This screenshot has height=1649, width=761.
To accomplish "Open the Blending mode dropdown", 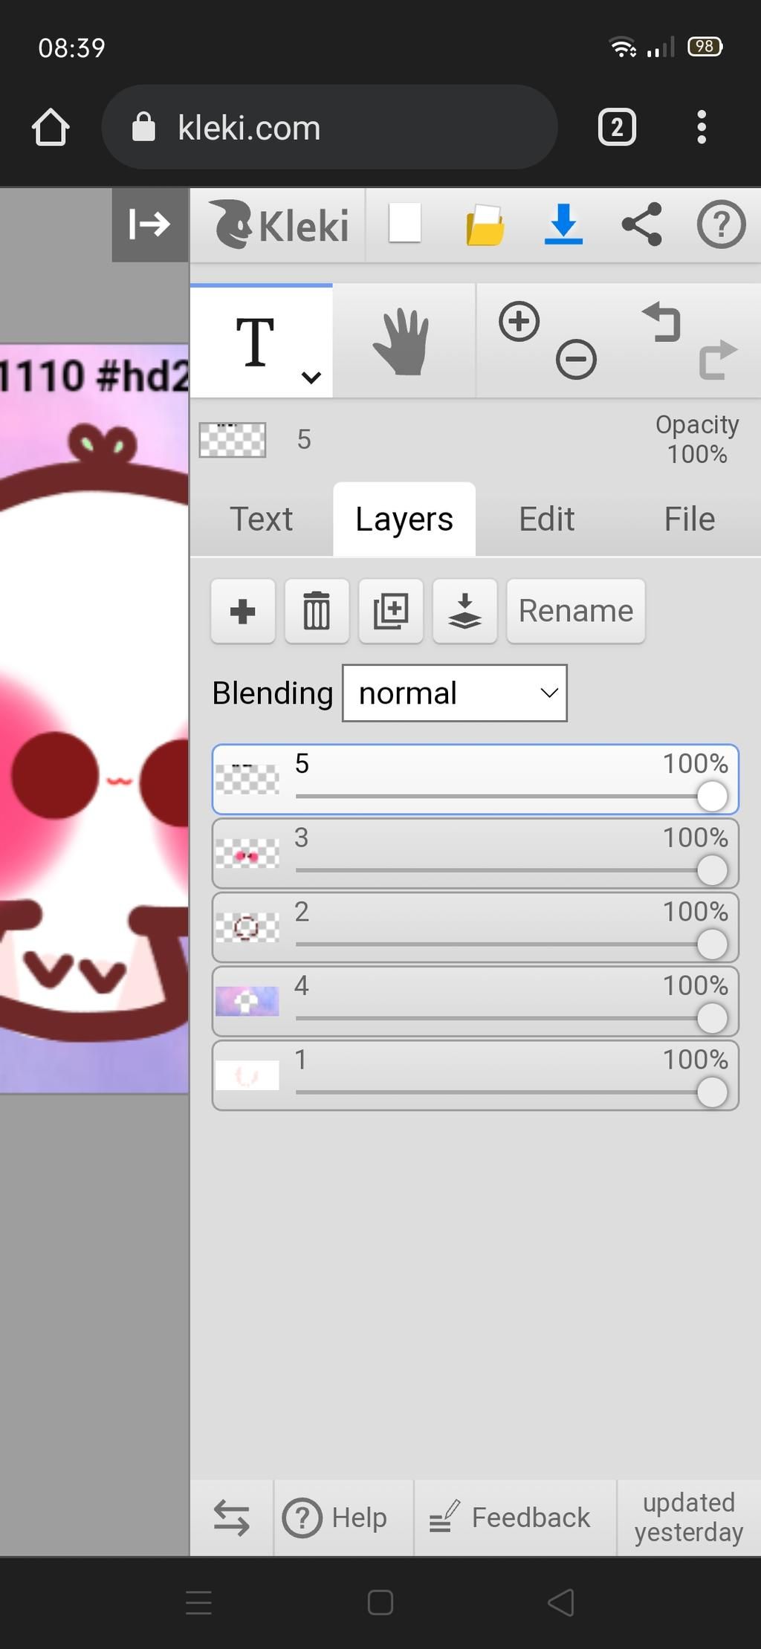I will [455, 693].
